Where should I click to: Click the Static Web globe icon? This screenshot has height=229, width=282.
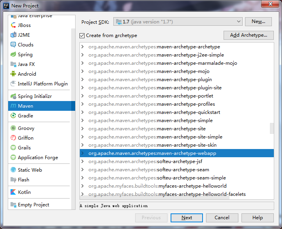click(x=13, y=170)
